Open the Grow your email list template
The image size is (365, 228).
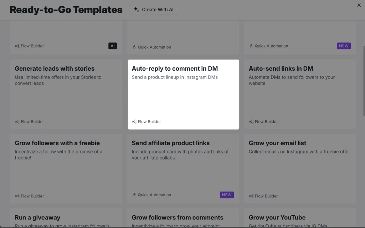click(300, 169)
